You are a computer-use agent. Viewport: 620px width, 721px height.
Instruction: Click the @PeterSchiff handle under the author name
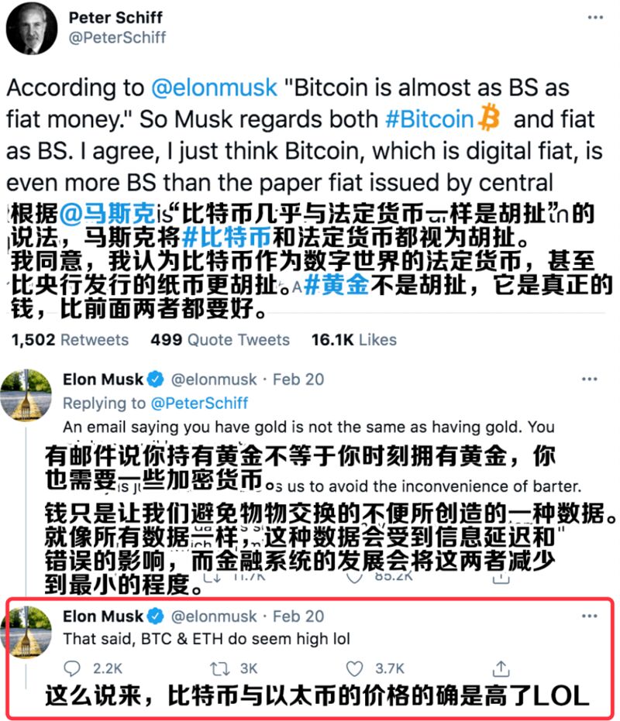pos(117,36)
